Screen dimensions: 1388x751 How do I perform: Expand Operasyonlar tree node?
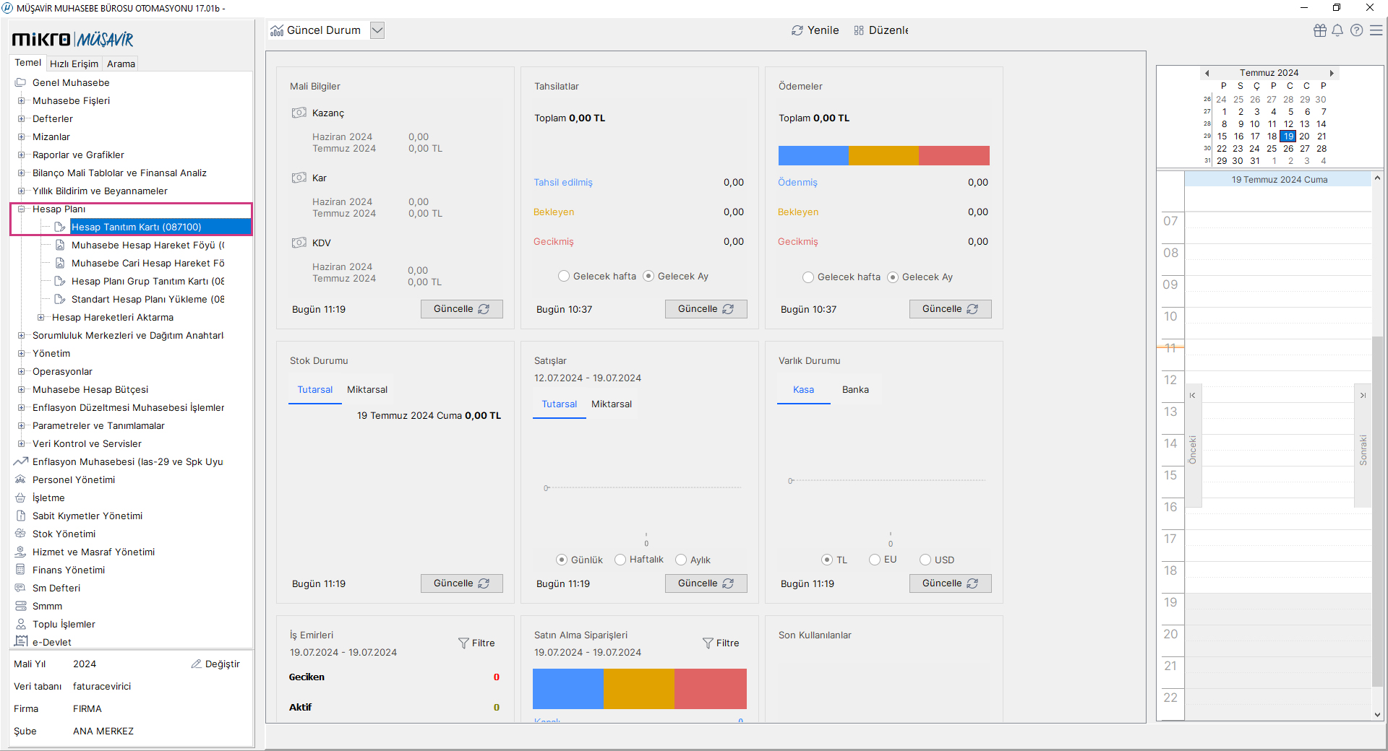21,371
